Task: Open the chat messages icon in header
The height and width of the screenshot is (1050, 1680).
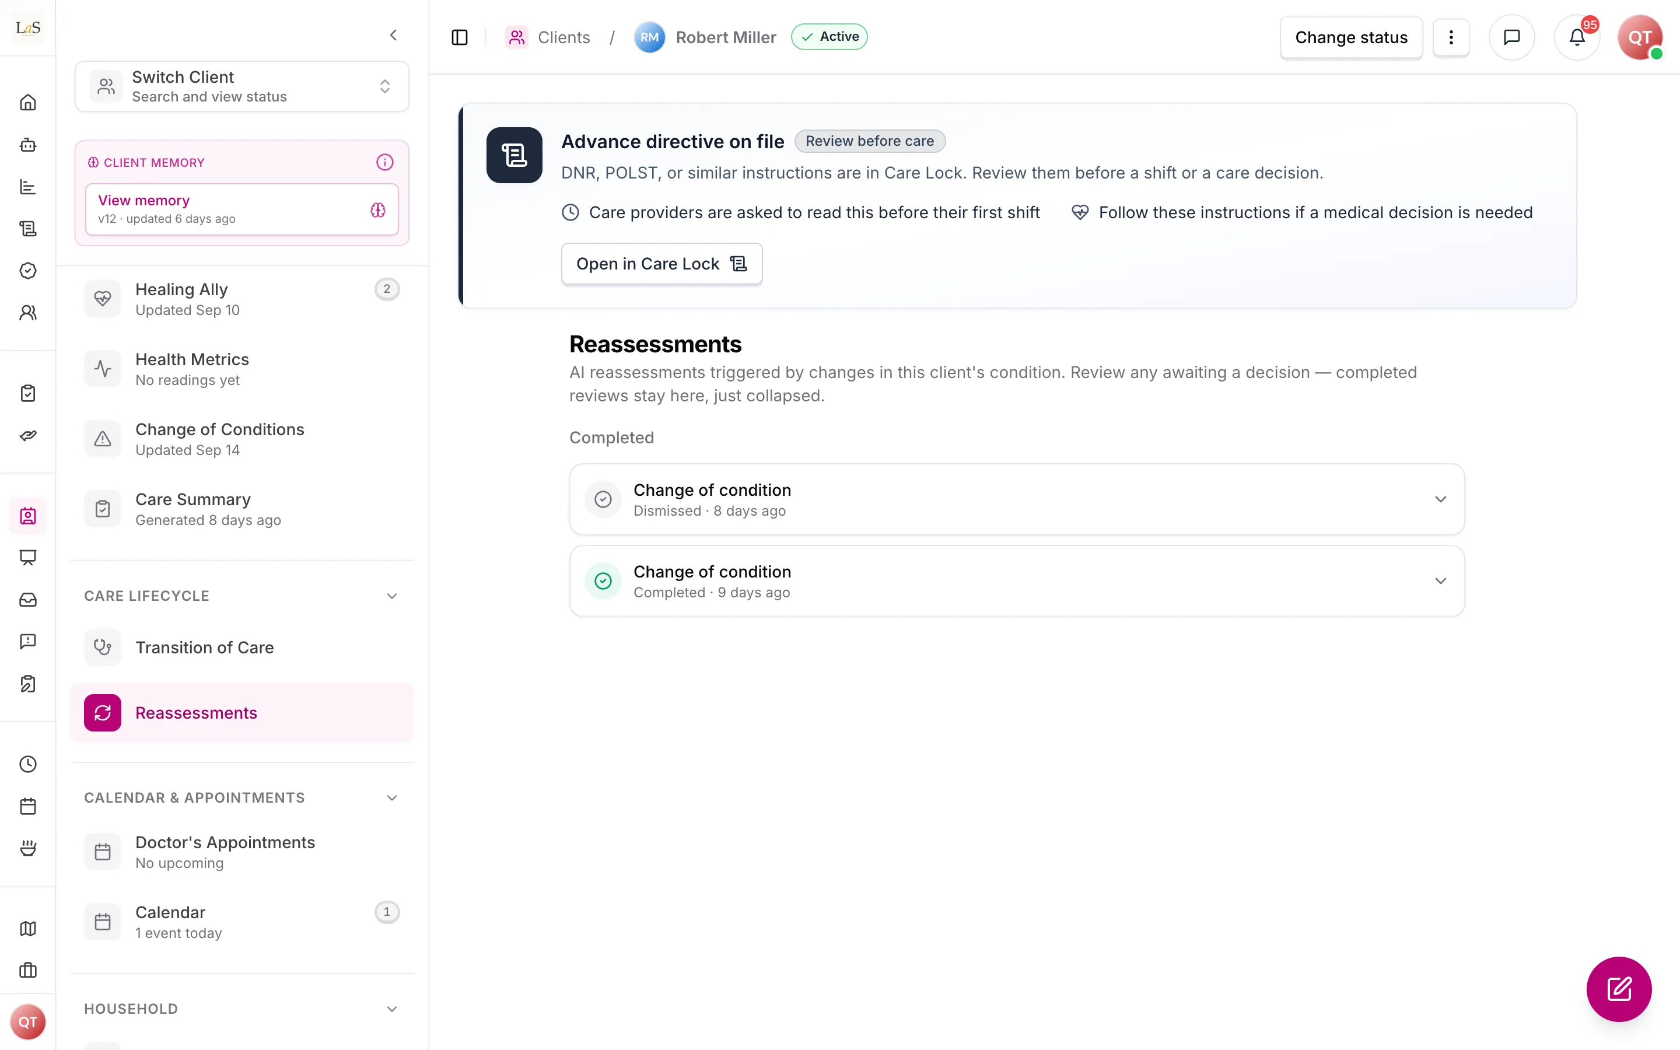Action: [1511, 37]
